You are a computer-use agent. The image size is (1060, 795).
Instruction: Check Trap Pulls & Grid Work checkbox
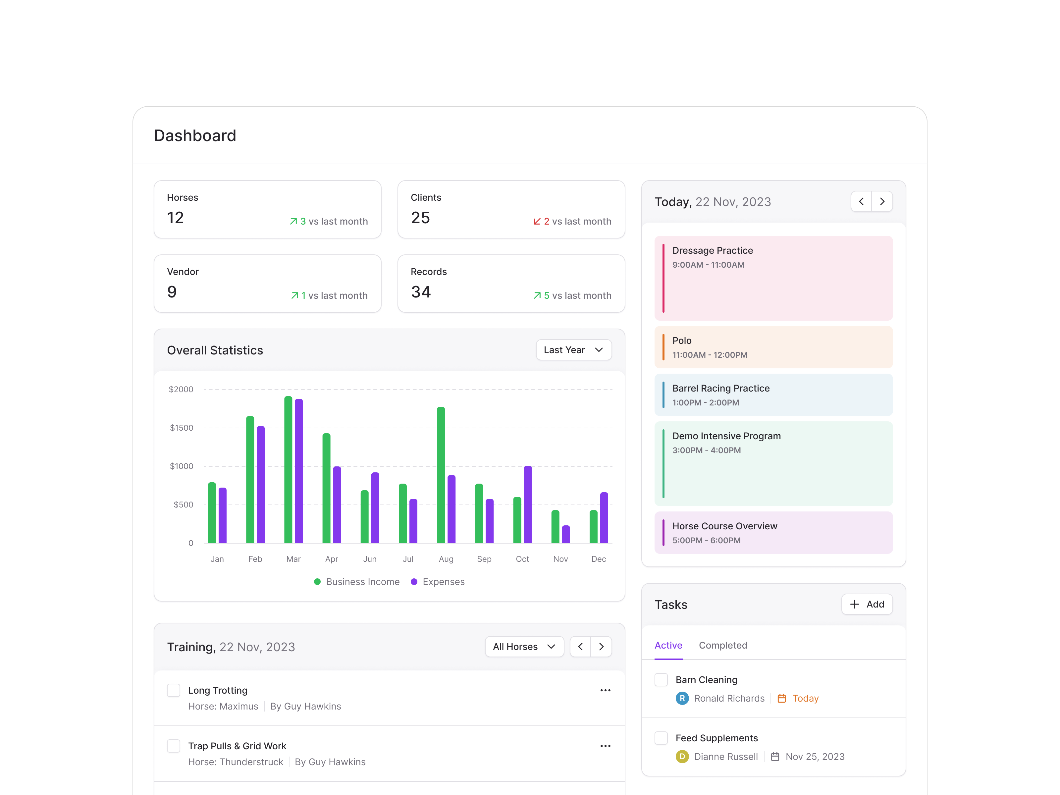(174, 746)
